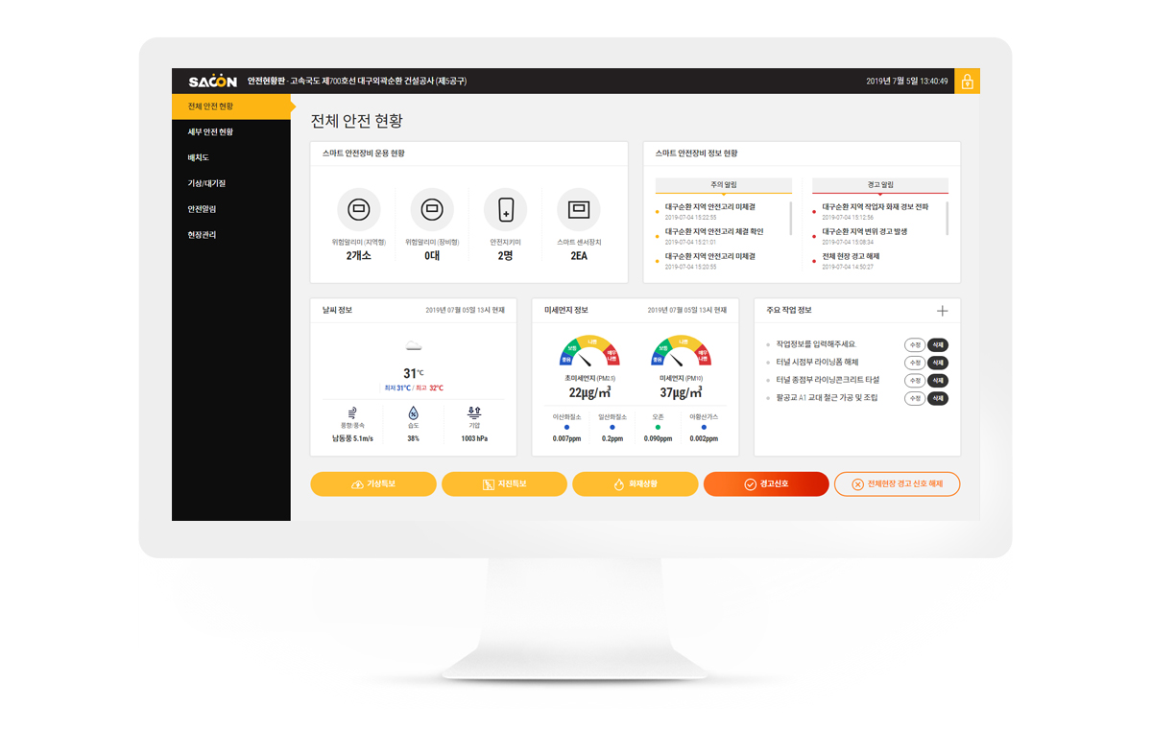Click 삭제 for 팔공교 A1 교대 철근 row

938,398
